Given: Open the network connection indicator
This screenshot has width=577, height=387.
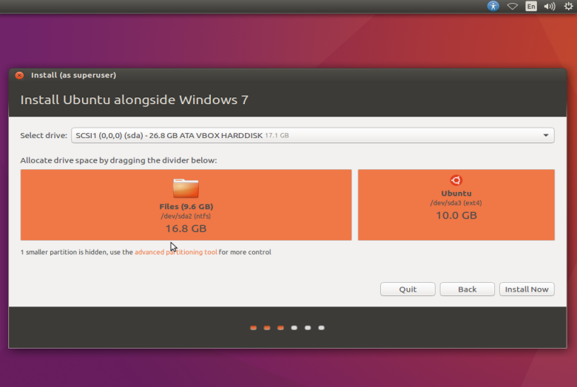Looking at the screenshot, I should coord(512,6).
